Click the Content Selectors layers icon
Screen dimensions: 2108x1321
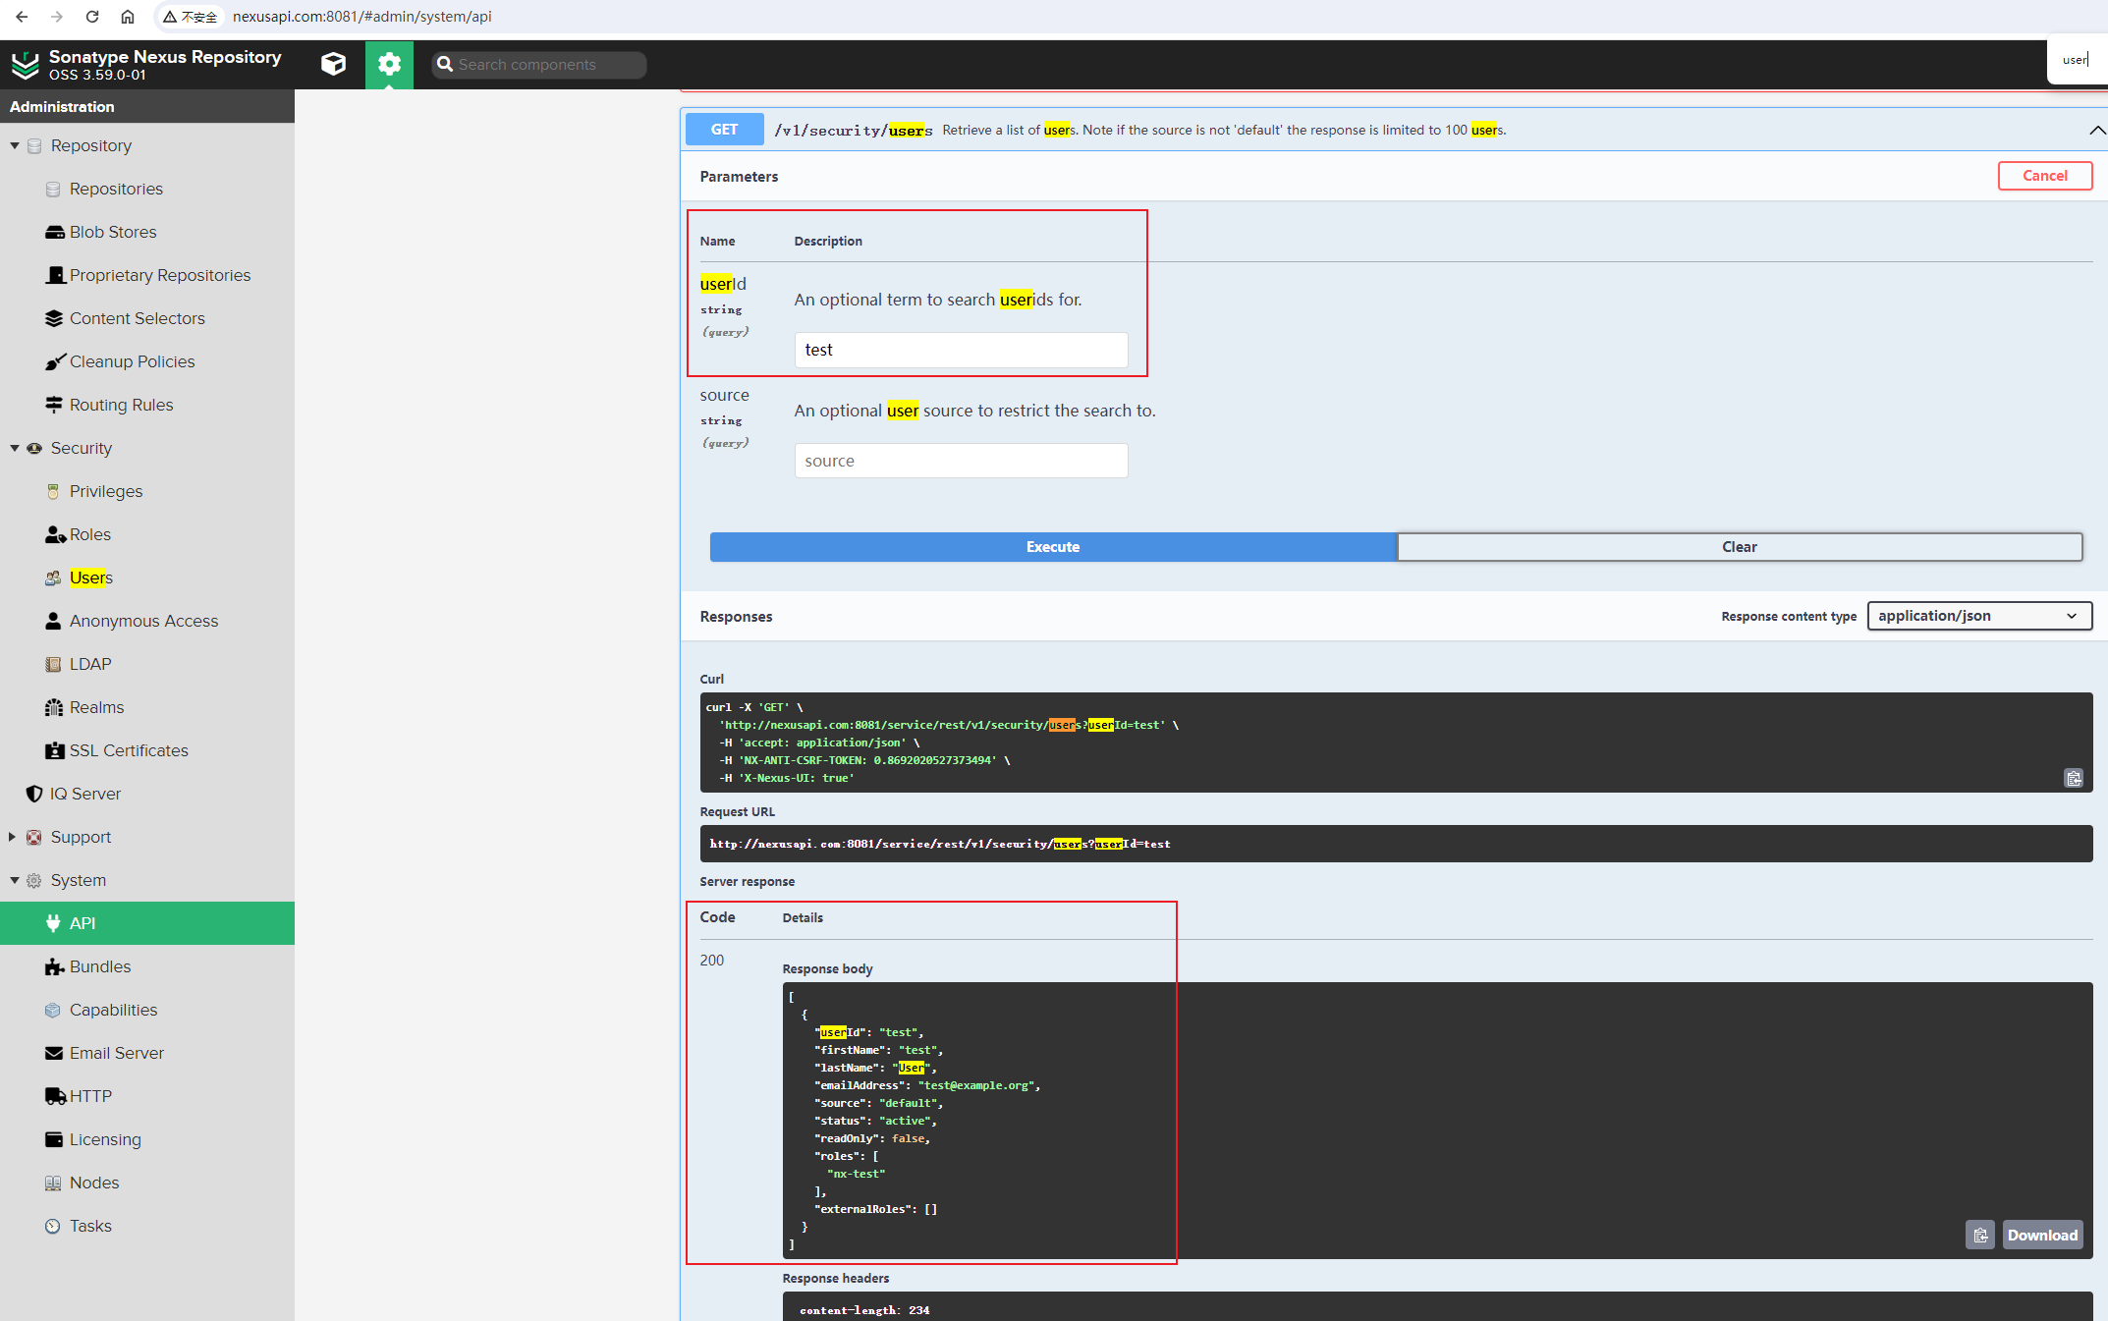[54, 318]
